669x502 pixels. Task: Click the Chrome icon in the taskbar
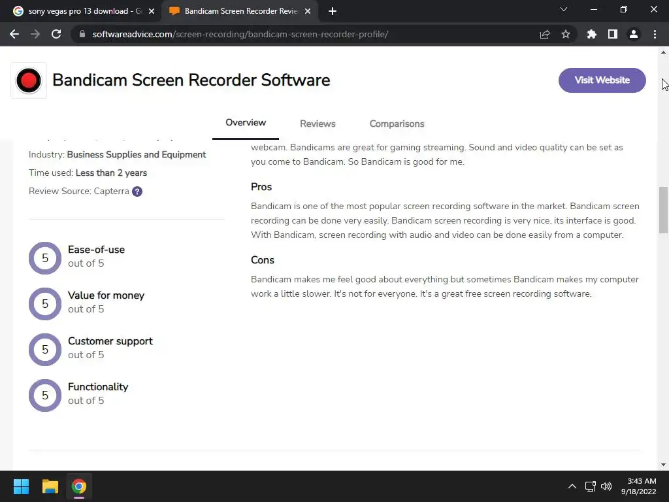coord(79,486)
